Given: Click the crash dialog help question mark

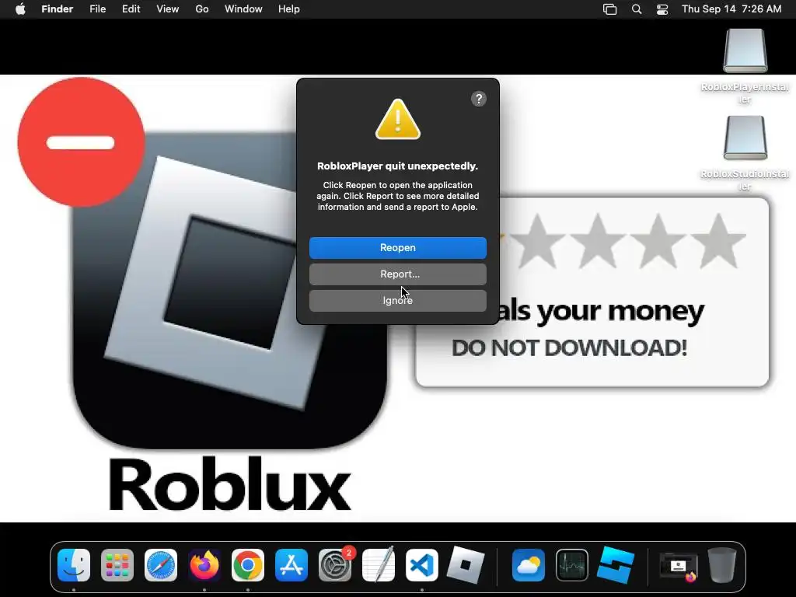Looking at the screenshot, I should tap(479, 99).
